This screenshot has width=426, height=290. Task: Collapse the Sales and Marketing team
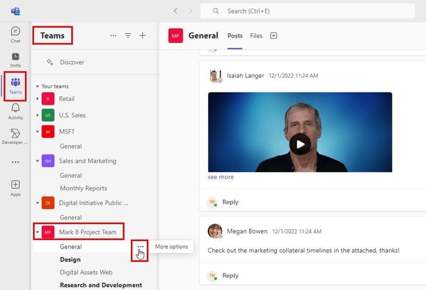[37, 161]
